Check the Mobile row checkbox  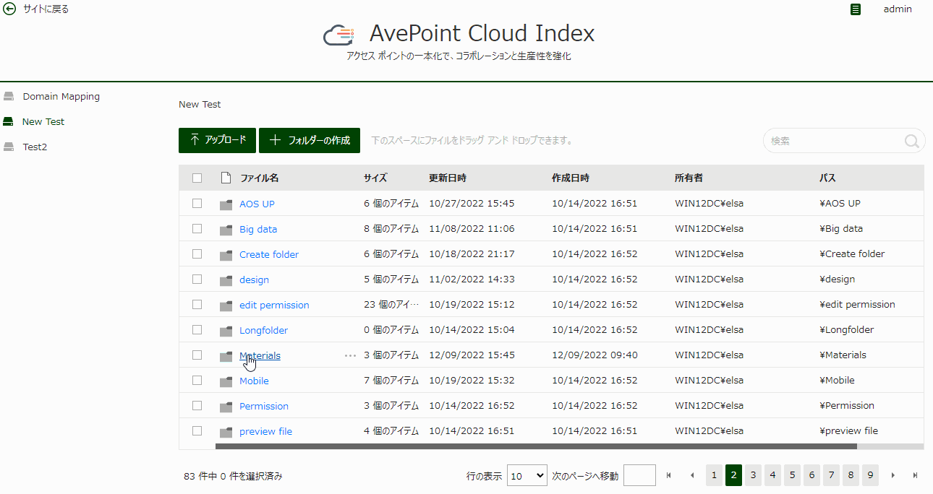[197, 380]
